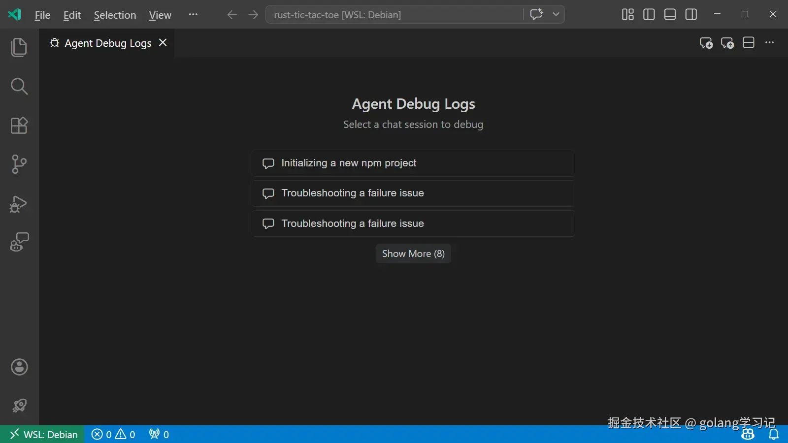Screen dimensions: 788x443
Task: Toggle the primary side bar
Action: pos(649,14)
